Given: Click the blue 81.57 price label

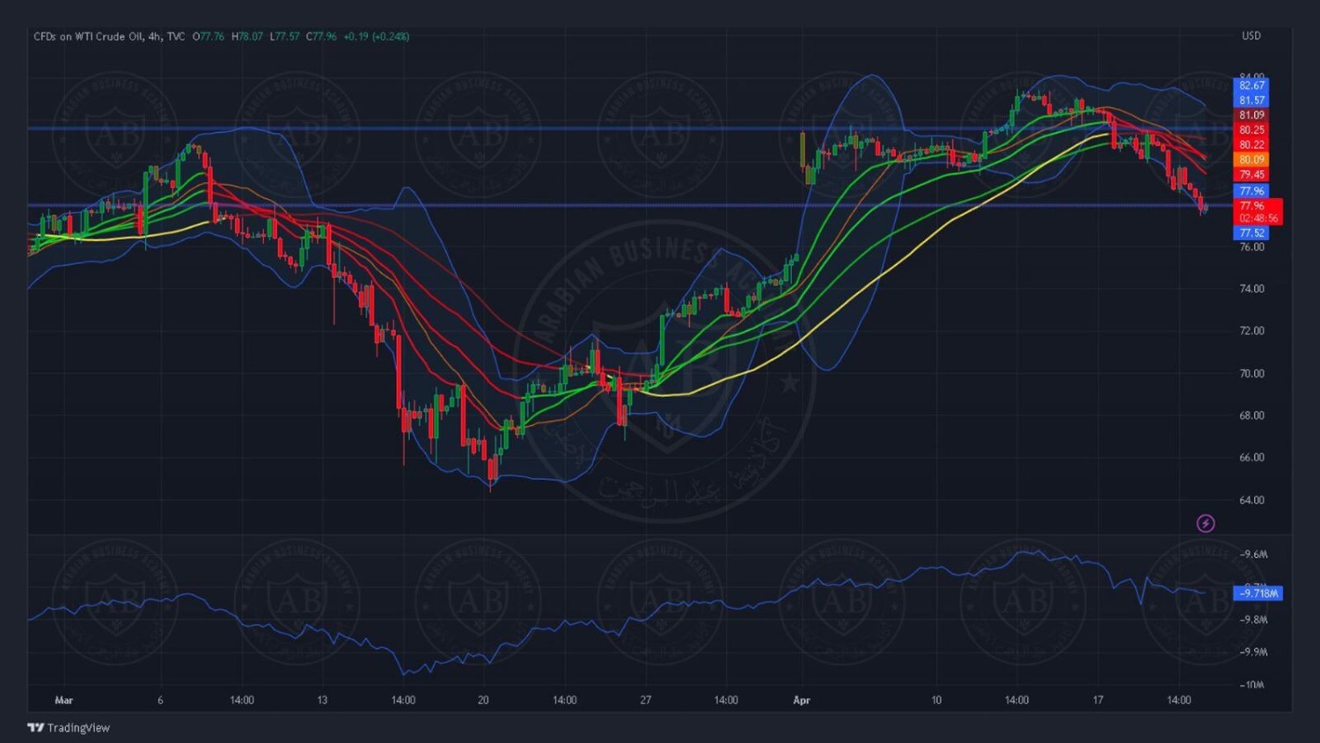Looking at the screenshot, I should pos(1251,100).
